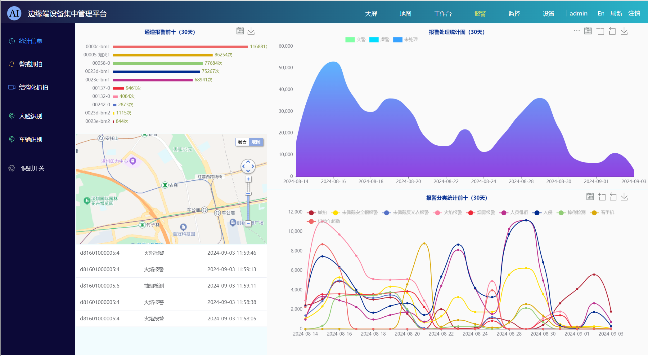Click the map pan compass control
Viewport: 648px width, 356px height.
click(248, 166)
